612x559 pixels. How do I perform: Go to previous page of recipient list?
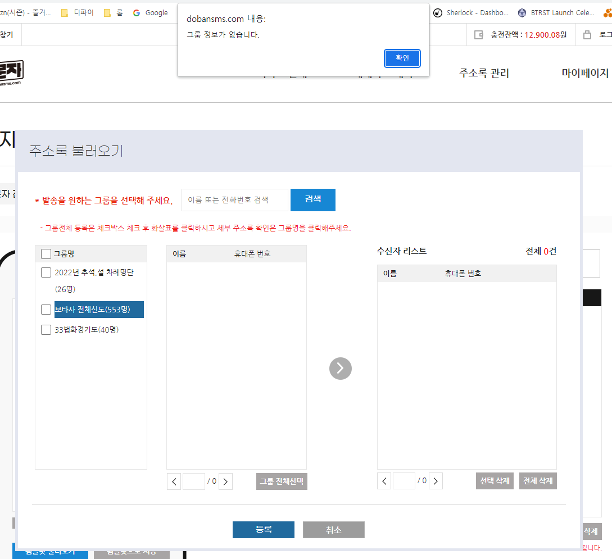[x=384, y=481]
